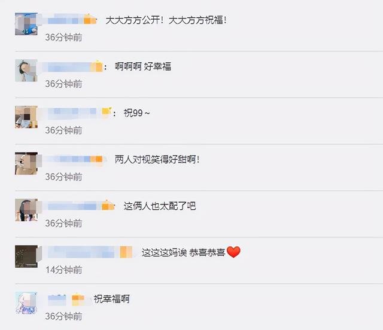Click blurred username of 恭喜恭喜 commenter
This screenshot has width=383, height=330.
point(82,252)
